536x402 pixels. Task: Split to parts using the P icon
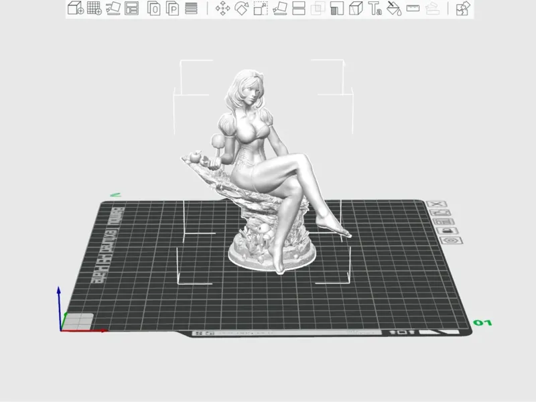click(173, 8)
